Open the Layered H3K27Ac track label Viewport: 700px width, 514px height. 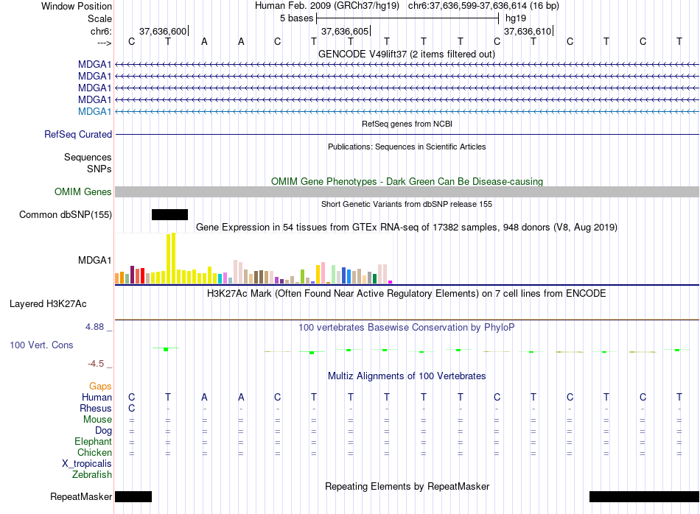[48, 304]
